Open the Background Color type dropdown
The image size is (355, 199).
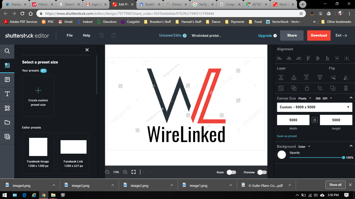tap(304, 147)
